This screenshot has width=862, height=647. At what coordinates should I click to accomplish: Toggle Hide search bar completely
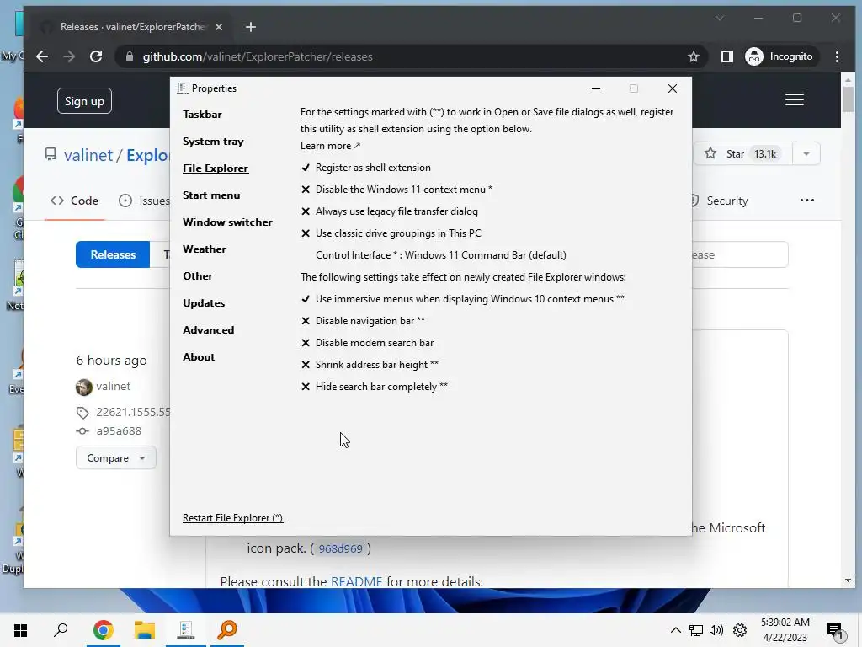[375, 387]
